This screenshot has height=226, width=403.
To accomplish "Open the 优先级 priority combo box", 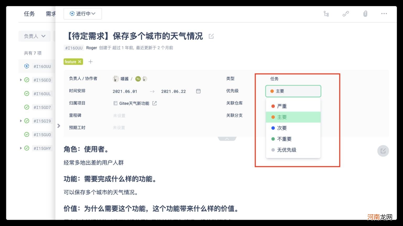I will point(293,91).
